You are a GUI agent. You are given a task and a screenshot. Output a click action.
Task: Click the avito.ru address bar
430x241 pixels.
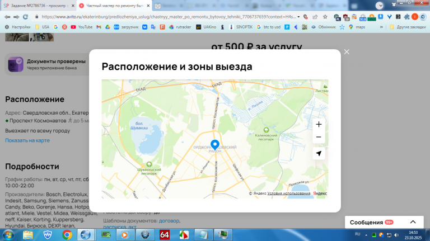(167, 17)
